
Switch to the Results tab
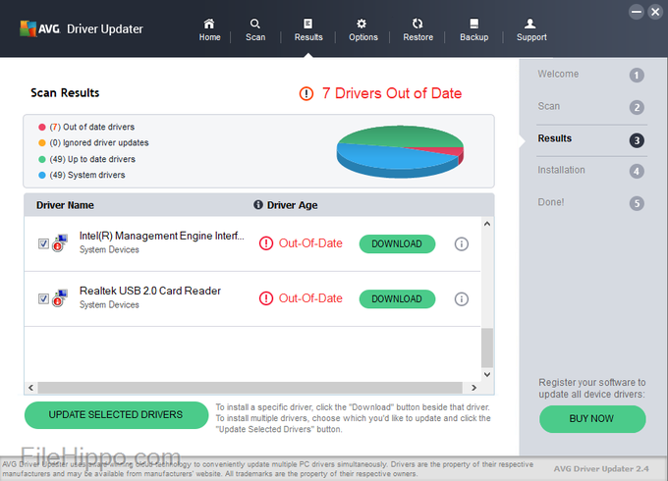(308, 28)
